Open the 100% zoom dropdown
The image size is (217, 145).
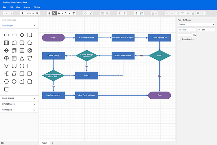(30, 13)
